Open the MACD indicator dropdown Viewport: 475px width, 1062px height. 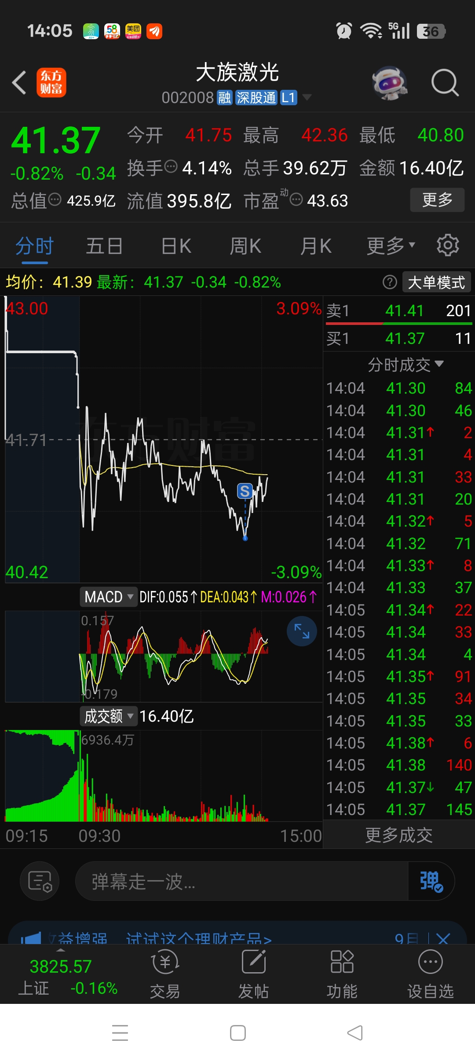pos(109,597)
